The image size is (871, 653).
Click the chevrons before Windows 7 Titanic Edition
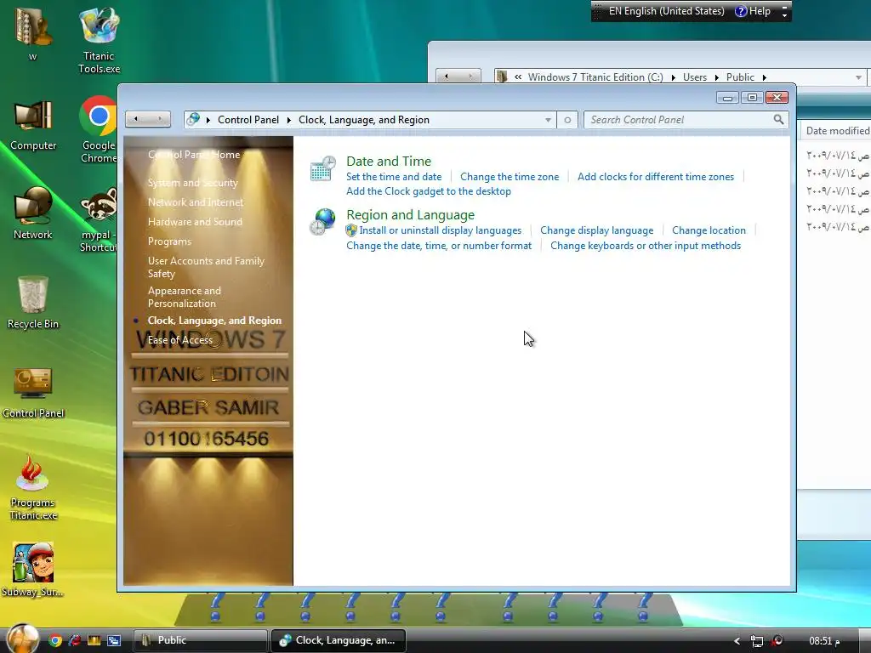pyautogui.click(x=518, y=77)
